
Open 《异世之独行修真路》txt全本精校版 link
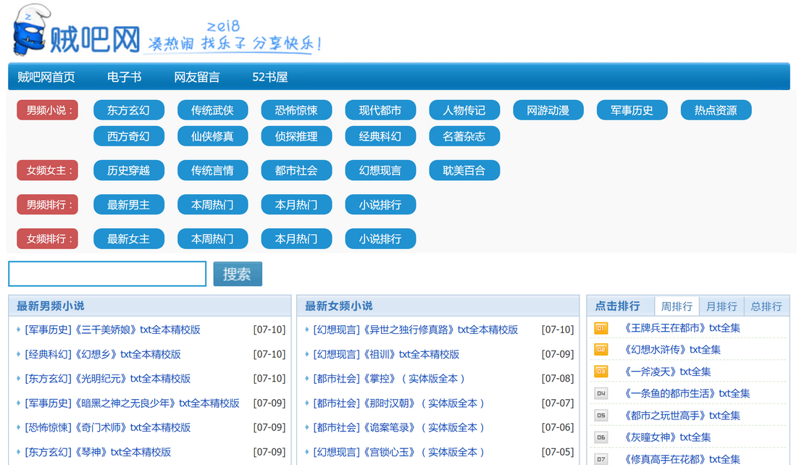415,330
